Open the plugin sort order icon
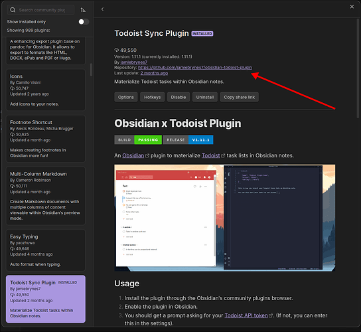 83,10
